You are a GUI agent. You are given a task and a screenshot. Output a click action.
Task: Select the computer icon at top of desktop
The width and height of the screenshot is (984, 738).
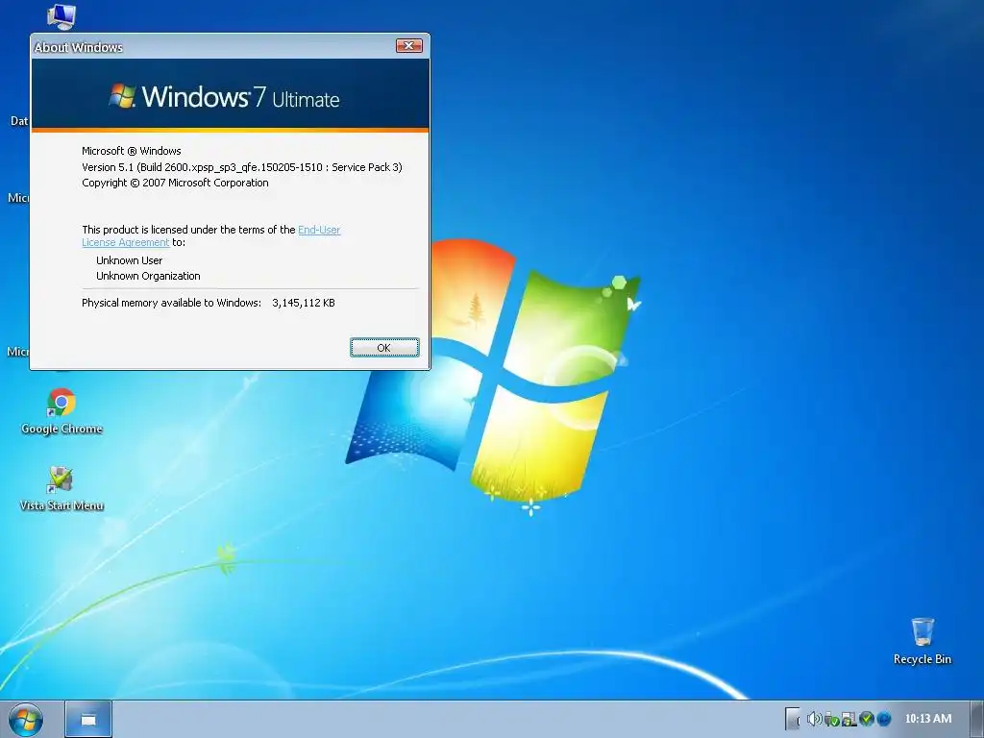(61, 16)
